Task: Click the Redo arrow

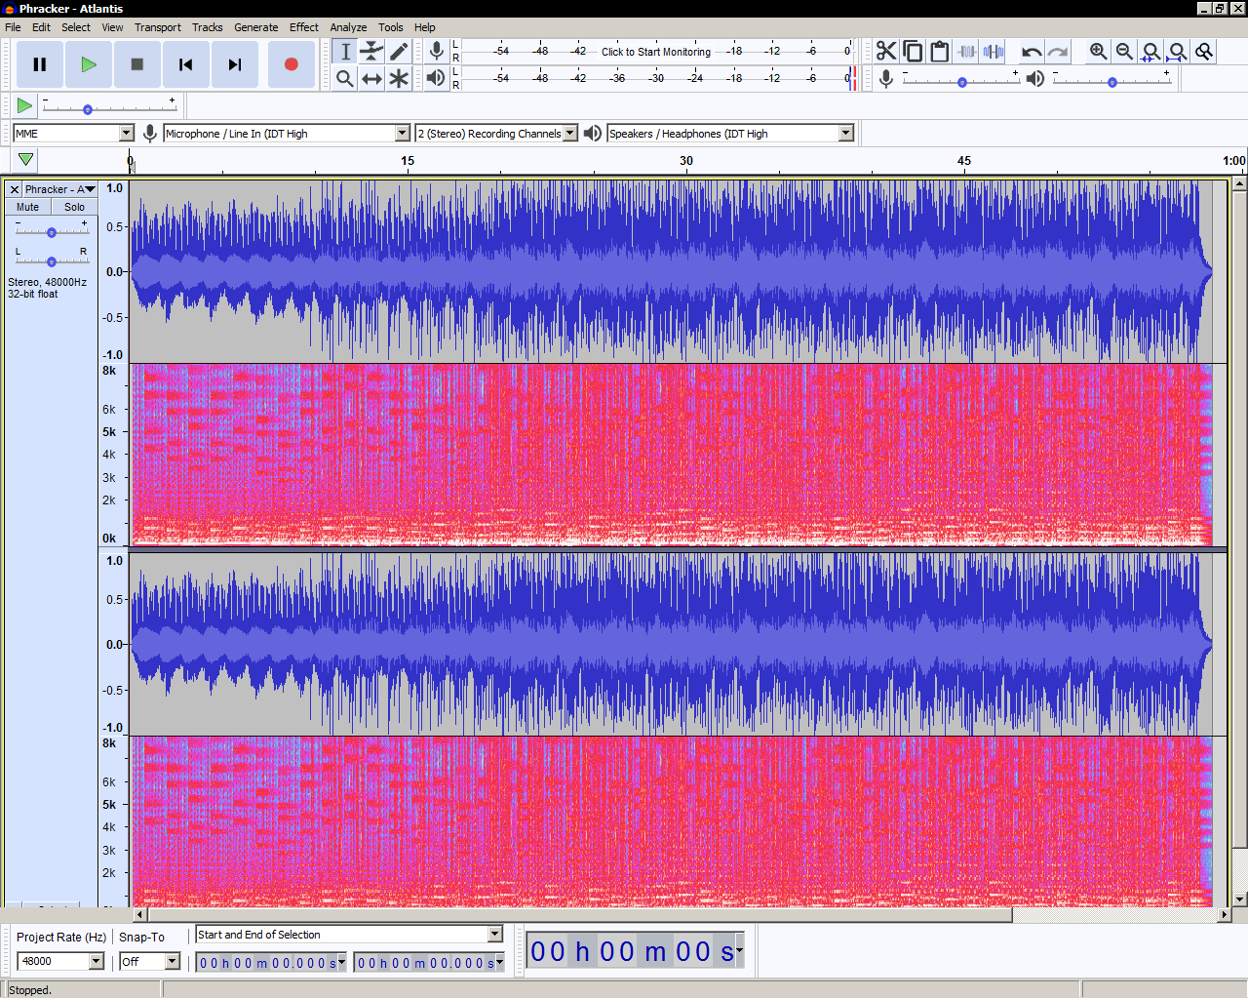Action: point(1058,52)
